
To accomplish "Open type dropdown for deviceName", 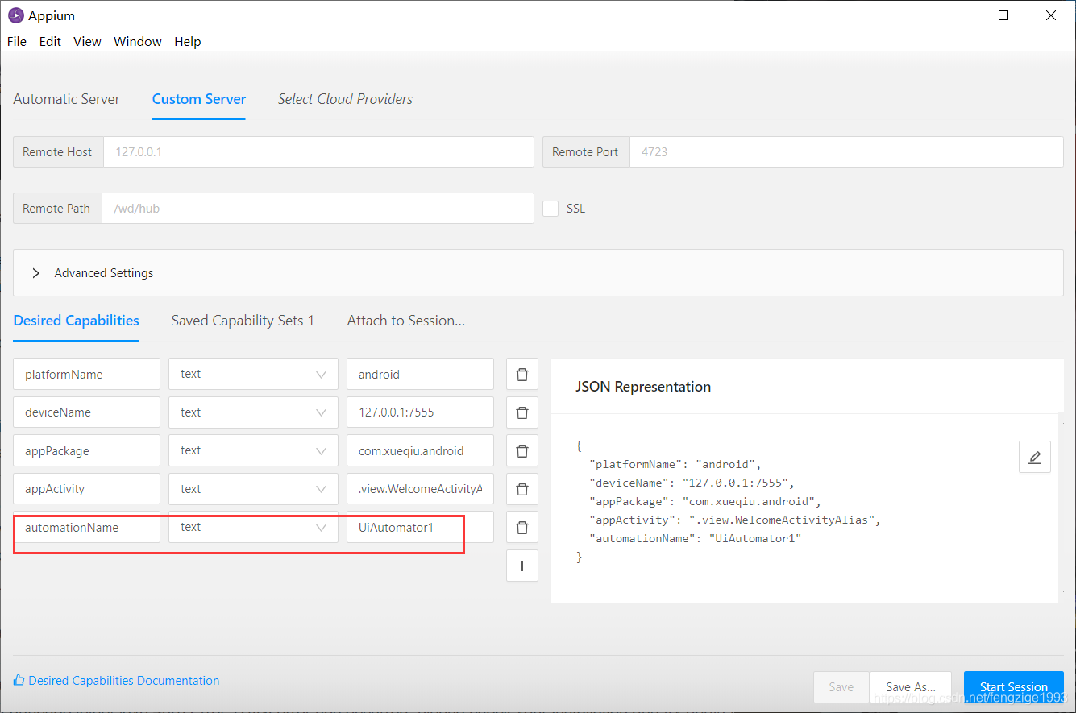I will click(x=253, y=412).
